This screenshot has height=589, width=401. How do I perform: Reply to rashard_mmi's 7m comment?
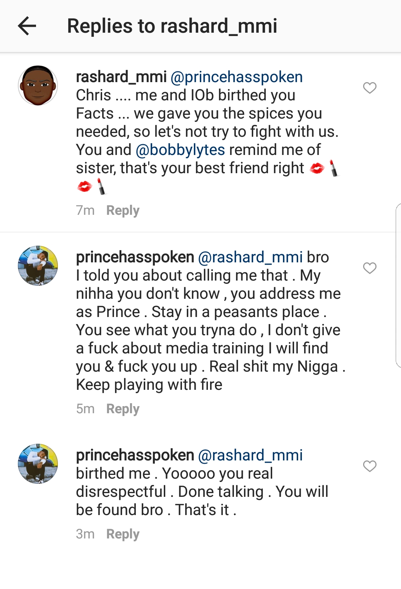(123, 210)
